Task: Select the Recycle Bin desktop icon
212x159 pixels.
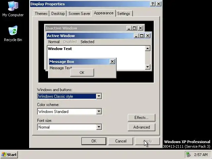Action: coord(13,33)
